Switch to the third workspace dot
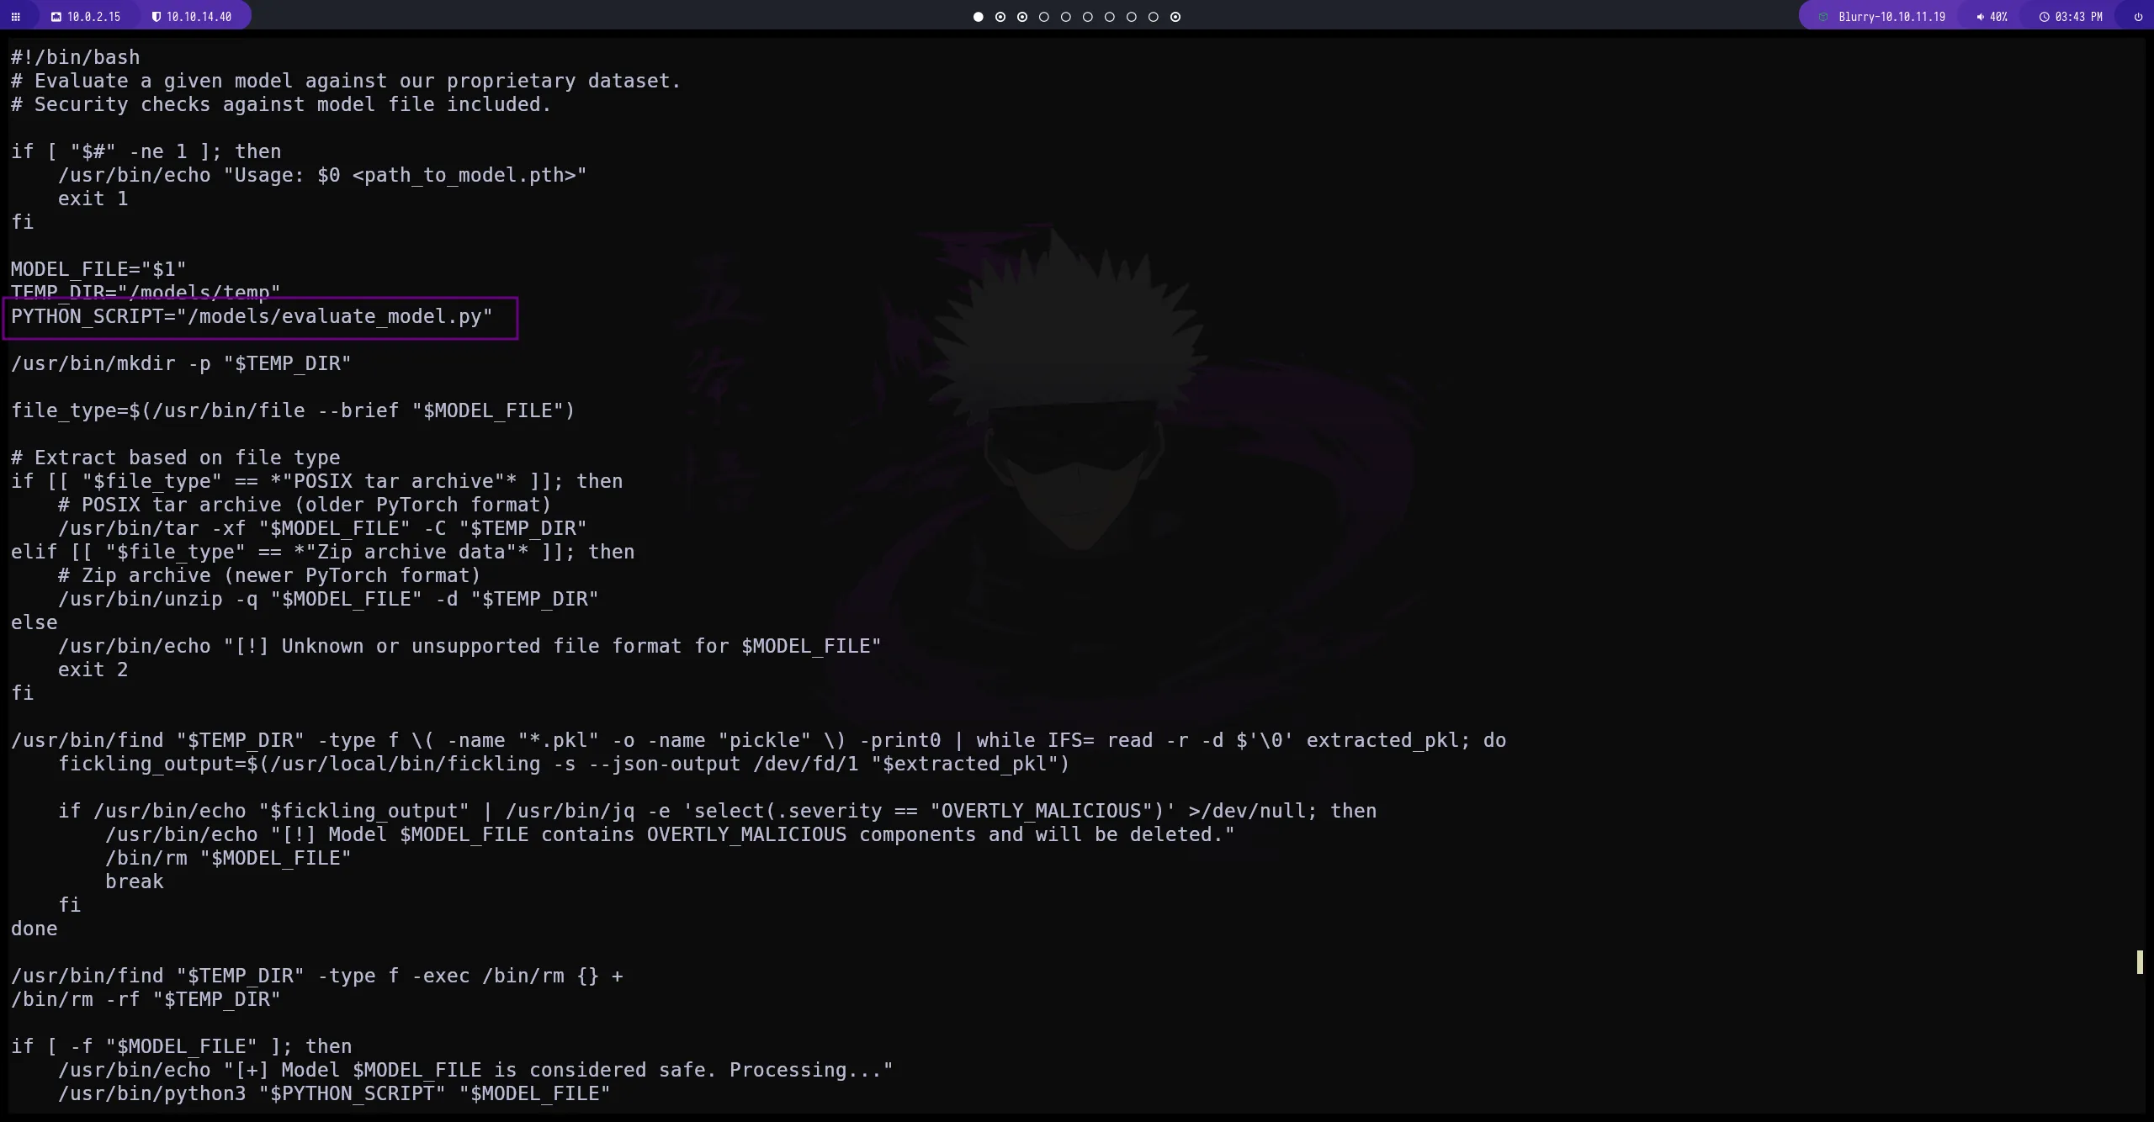The width and height of the screenshot is (2154, 1122). point(1021,17)
